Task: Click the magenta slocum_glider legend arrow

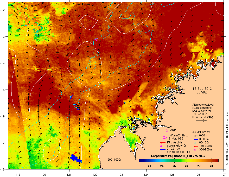Action: tap(163, 146)
